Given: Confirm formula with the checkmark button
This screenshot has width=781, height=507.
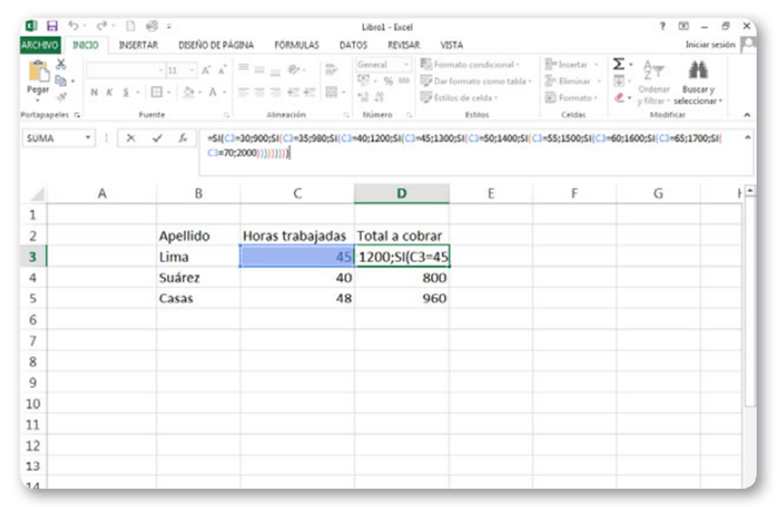Looking at the screenshot, I should pyautogui.click(x=157, y=138).
